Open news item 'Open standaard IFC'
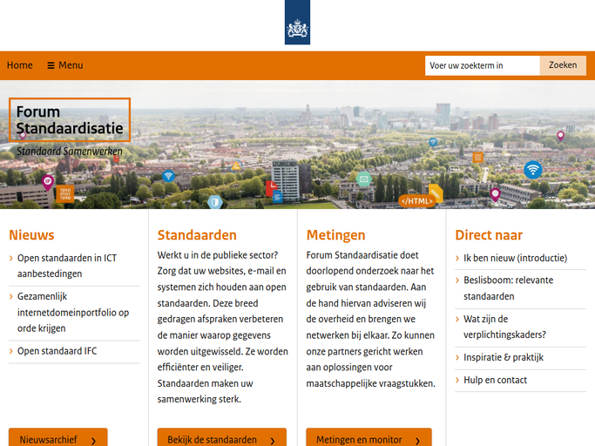The image size is (595, 446). pyautogui.click(x=57, y=351)
